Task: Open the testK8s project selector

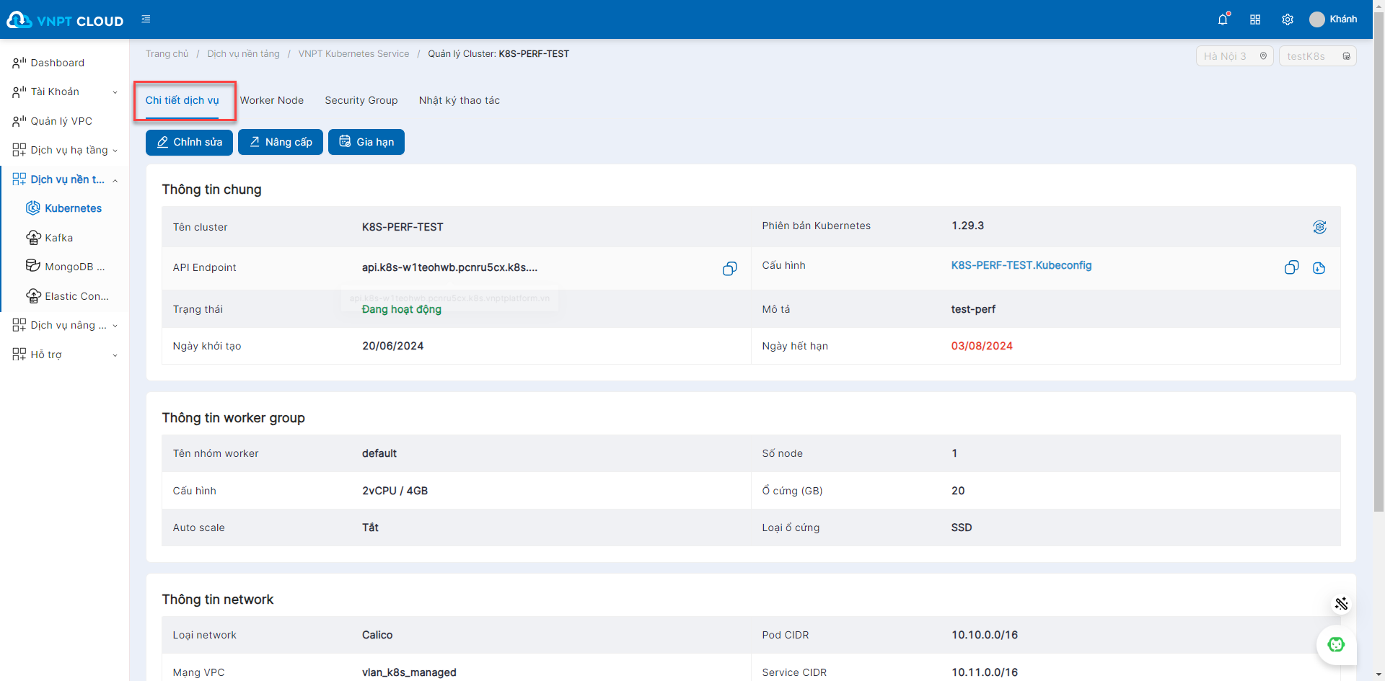Action: pos(1317,56)
